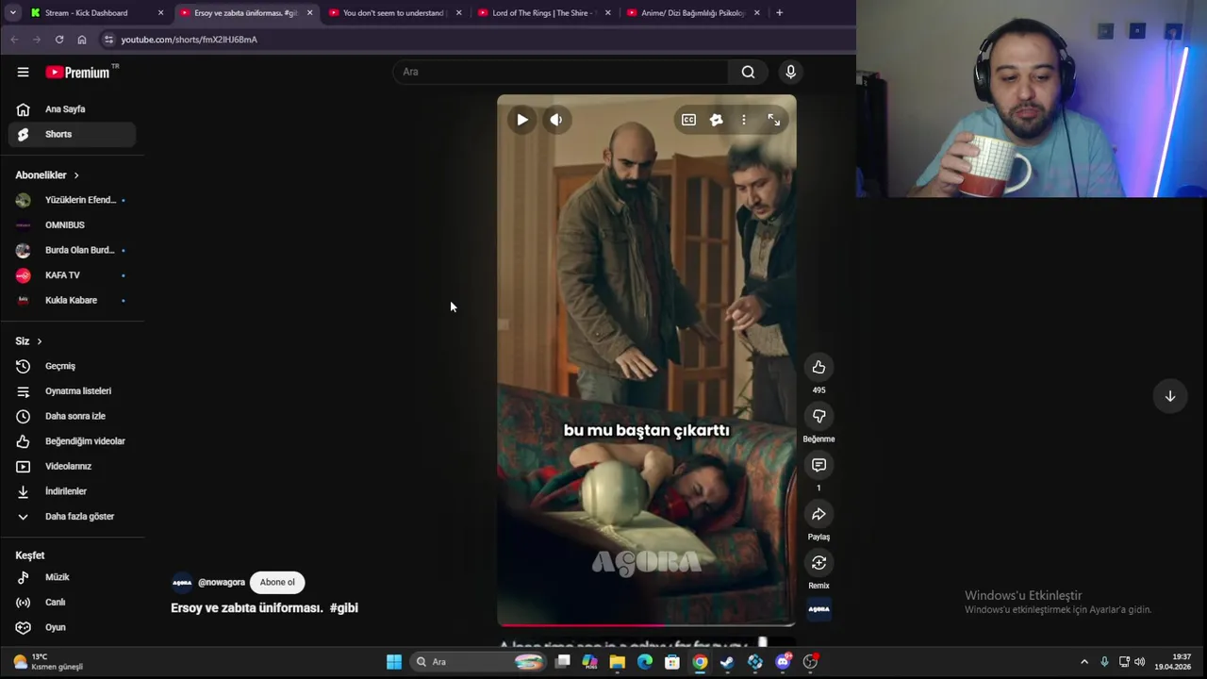
Task: Remix this Short
Action: (x=818, y=563)
